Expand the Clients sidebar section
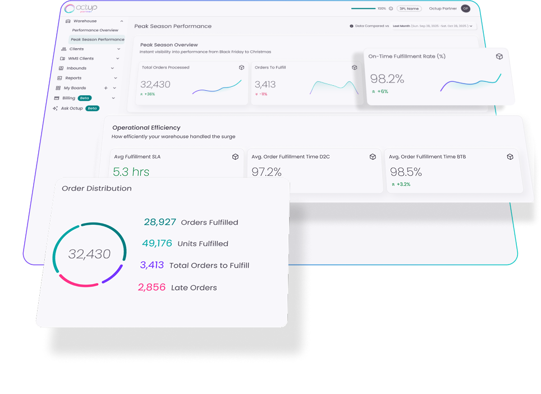The image size is (541, 394). tap(118, 49)
